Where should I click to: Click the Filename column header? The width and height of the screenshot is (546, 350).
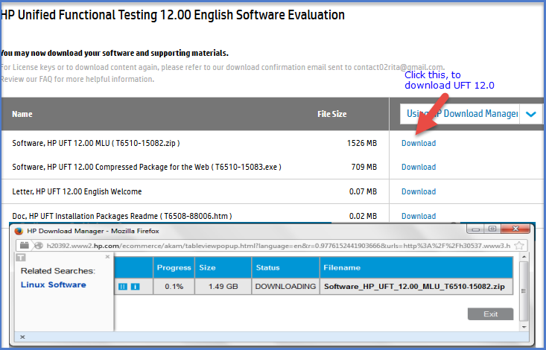tap(416, 267)
